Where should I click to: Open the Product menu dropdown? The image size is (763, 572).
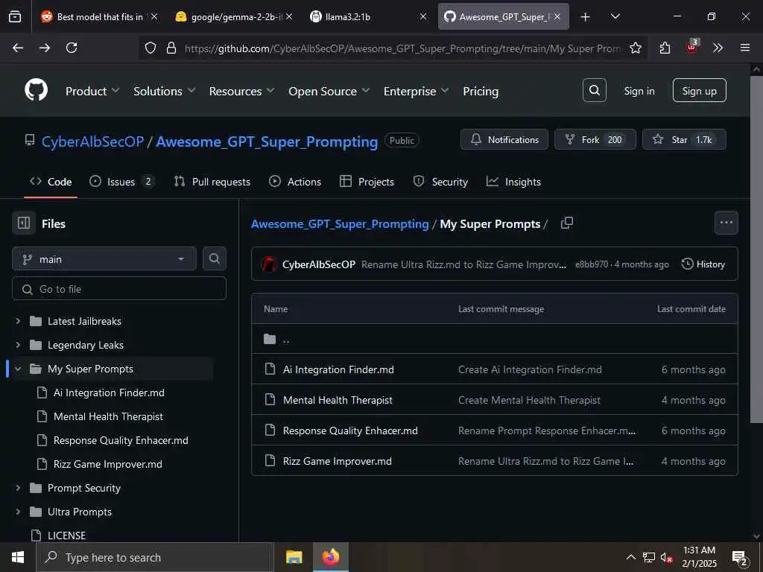[x=92, y=91]
